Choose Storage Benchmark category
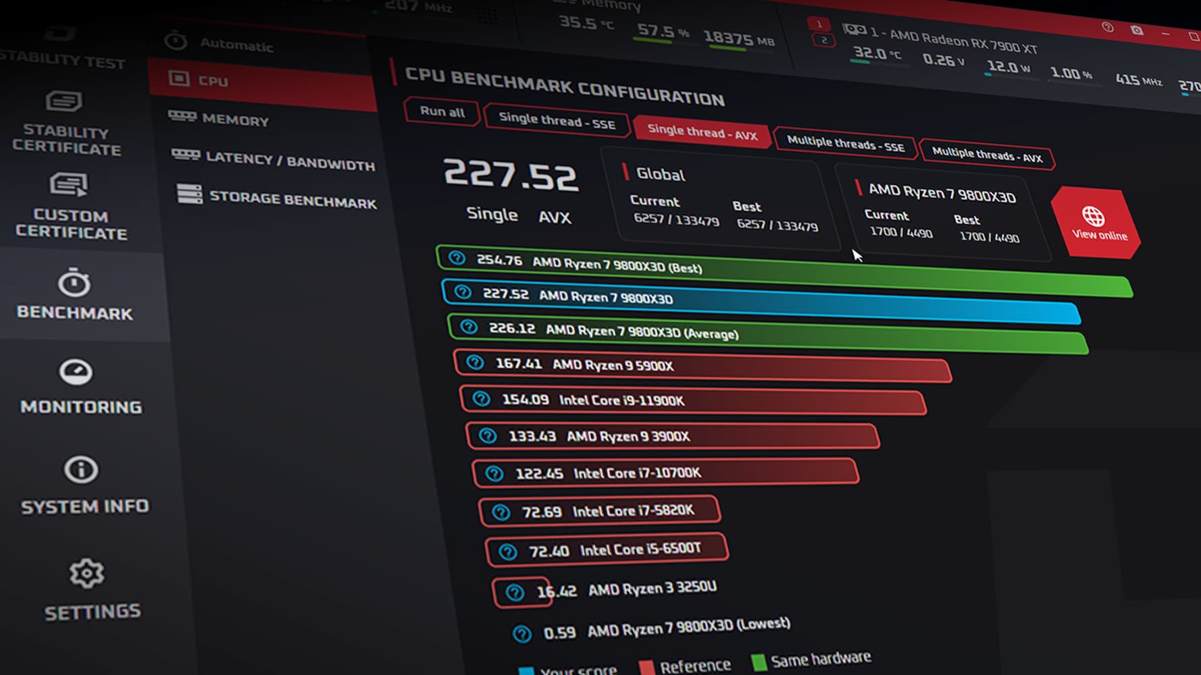 tap(276, 198)
